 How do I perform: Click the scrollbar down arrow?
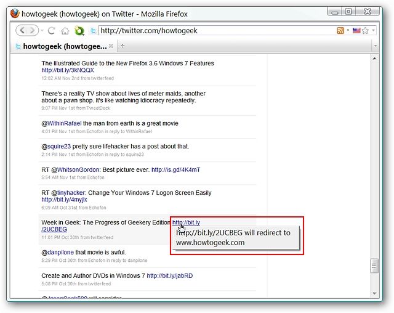point(374,293)
